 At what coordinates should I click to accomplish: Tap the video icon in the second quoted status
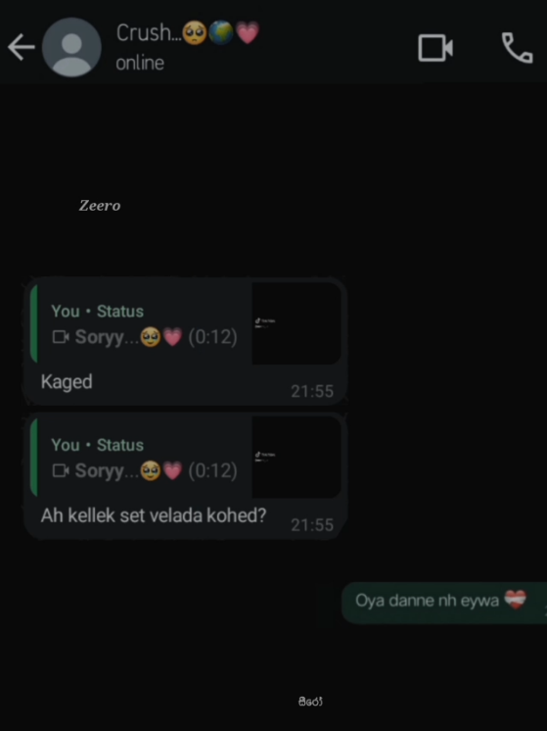pyautogui.click(x=61, y=471)
